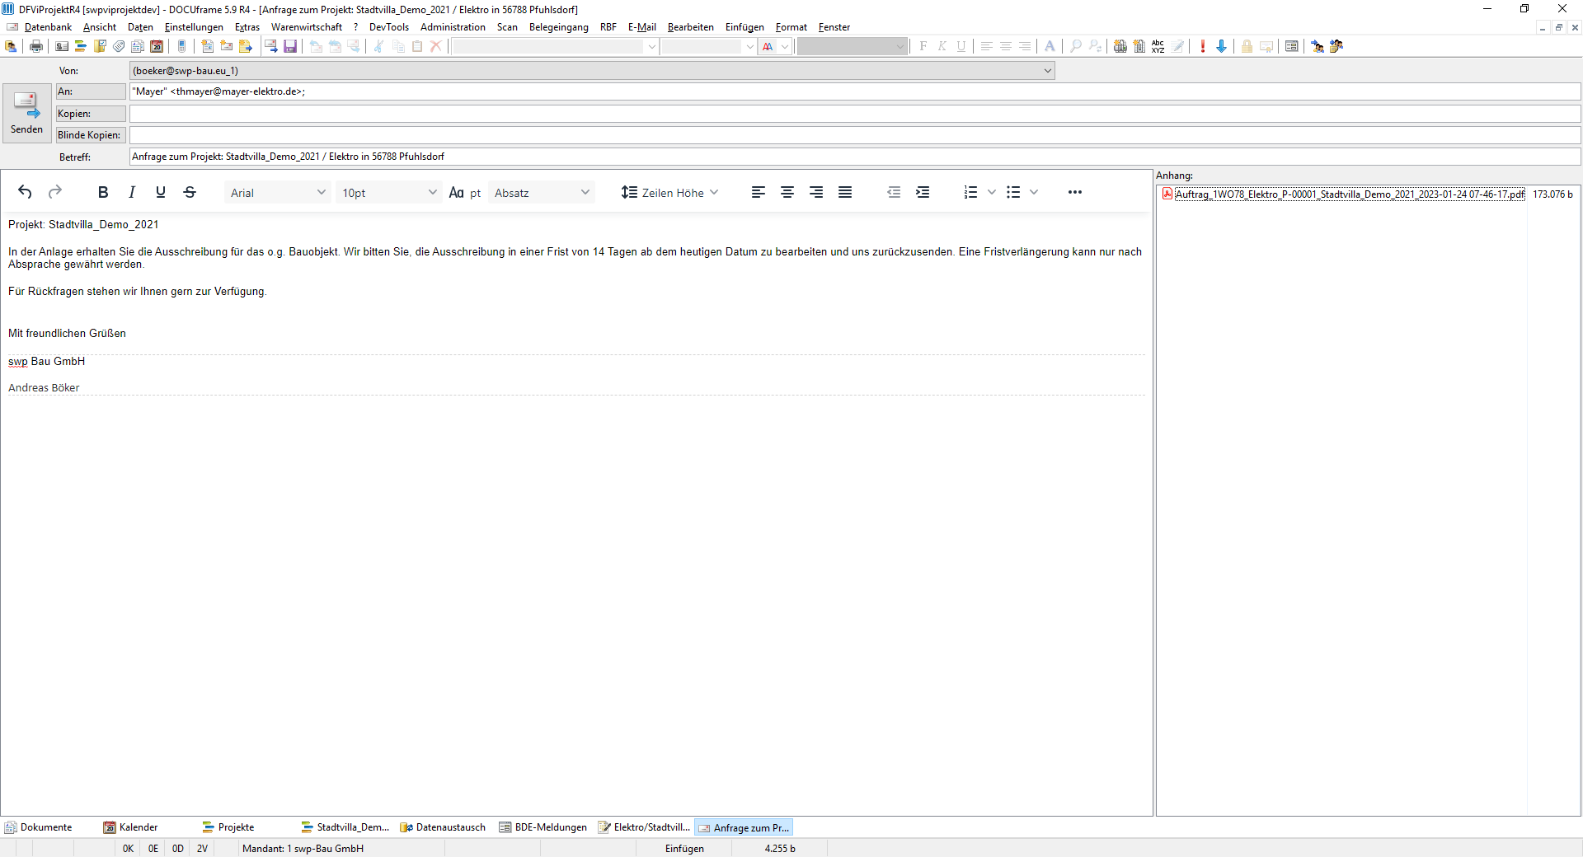Image resolution: width=1583 pixels, height=857 pixels.
Task: Select the Auftrag_1WO78 PDF attachment
Action: pos(1350,194)
